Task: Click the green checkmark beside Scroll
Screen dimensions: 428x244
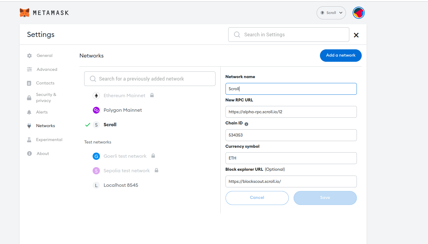Action: (x=88, y=125)
